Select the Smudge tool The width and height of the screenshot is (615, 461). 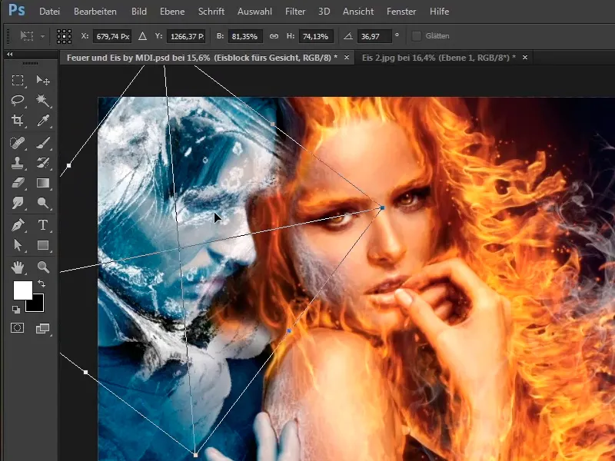(18, 203)
